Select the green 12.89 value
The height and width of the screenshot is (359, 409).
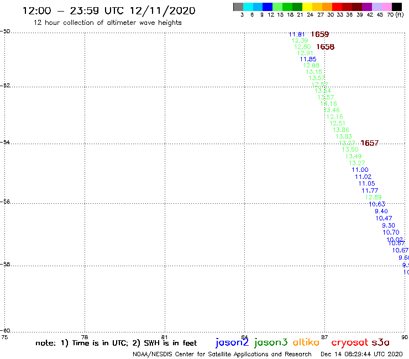pyautogui.click(x=373, y=197)
